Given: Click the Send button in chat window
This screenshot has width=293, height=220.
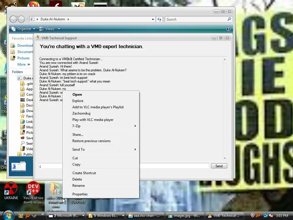Looking at the screenshot, I should pos(219,166).
